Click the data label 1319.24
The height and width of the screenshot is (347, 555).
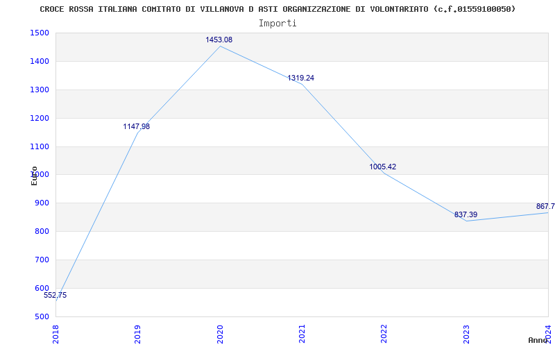(x=300, y=78)
